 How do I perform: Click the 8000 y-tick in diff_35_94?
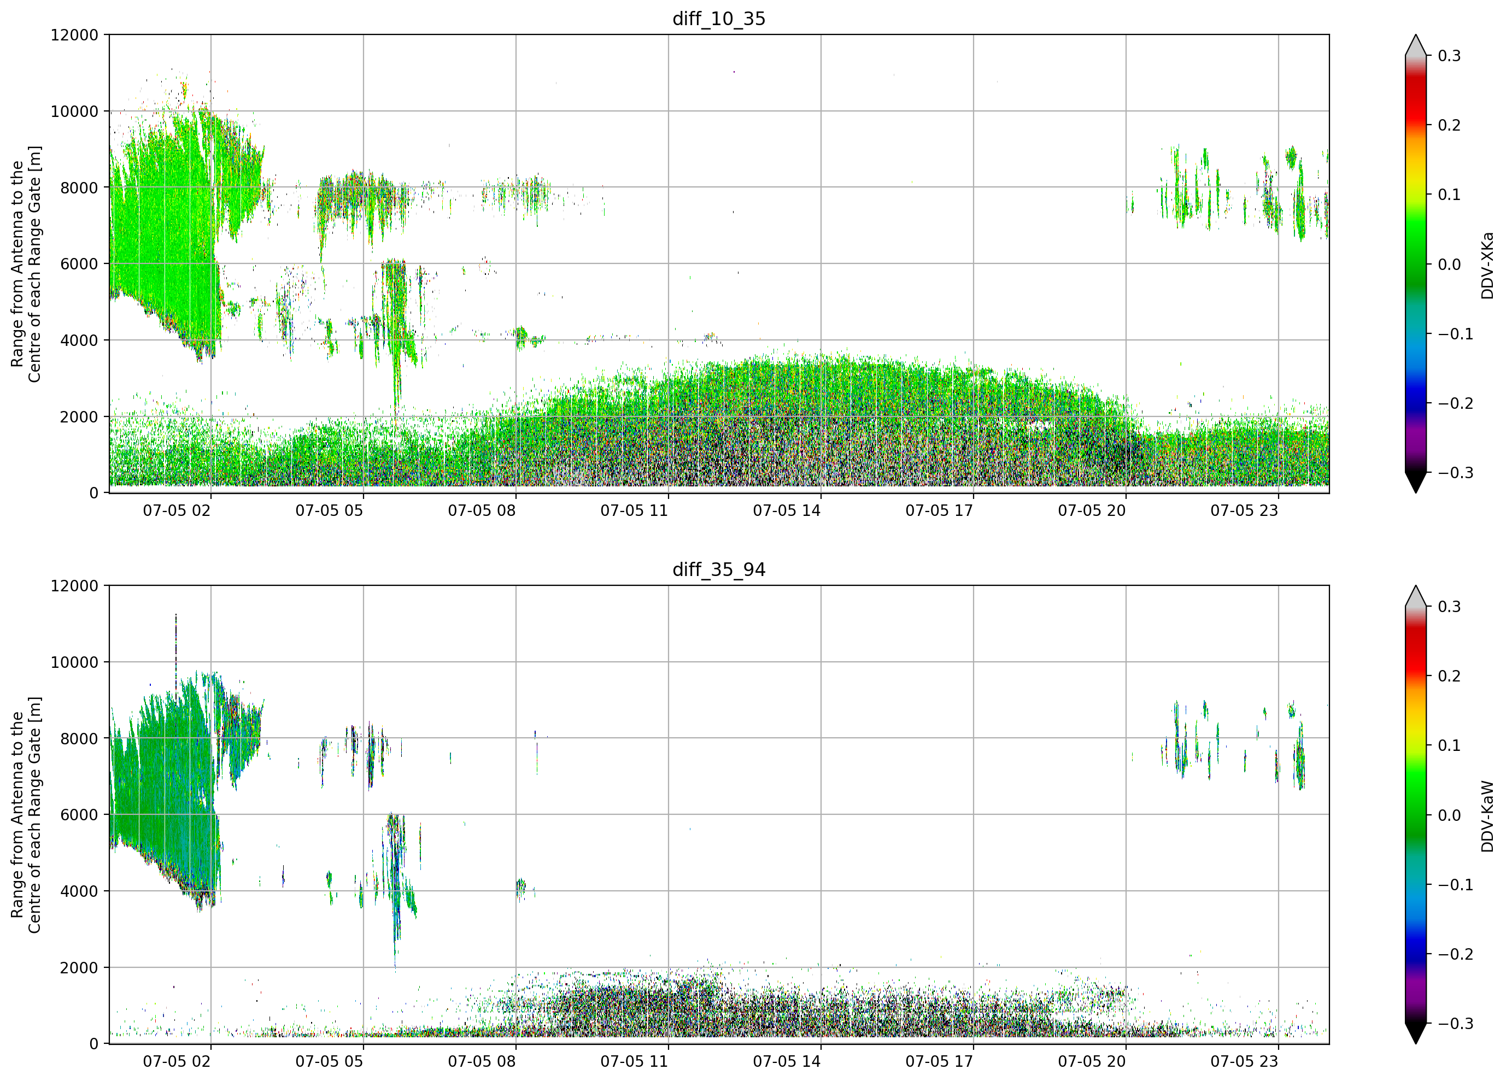point(79,738)
